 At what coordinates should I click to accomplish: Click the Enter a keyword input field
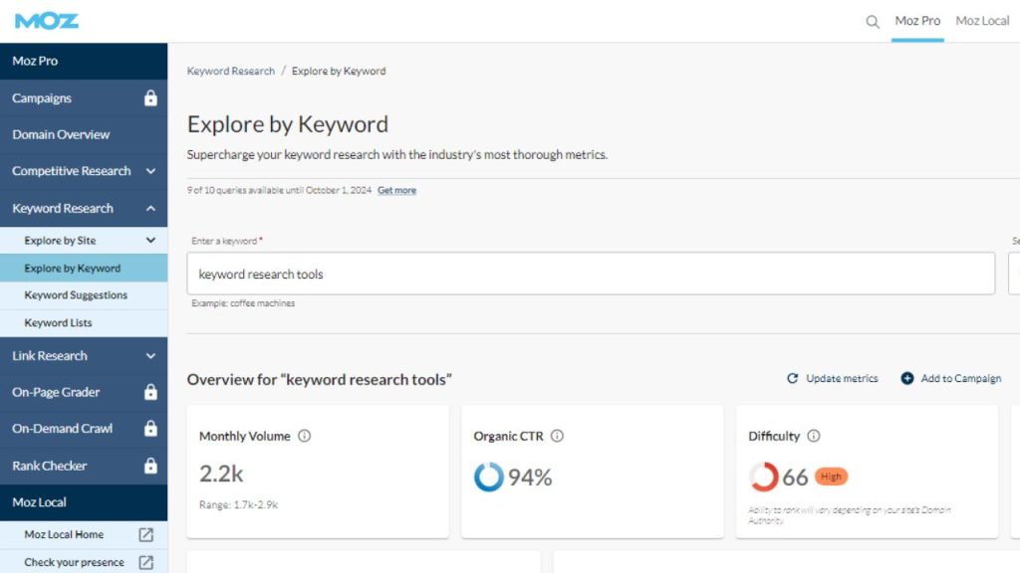[590, 274]
